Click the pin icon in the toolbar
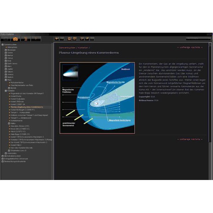The width and height of the screenshot is (213, 213). tap(87, 39)
